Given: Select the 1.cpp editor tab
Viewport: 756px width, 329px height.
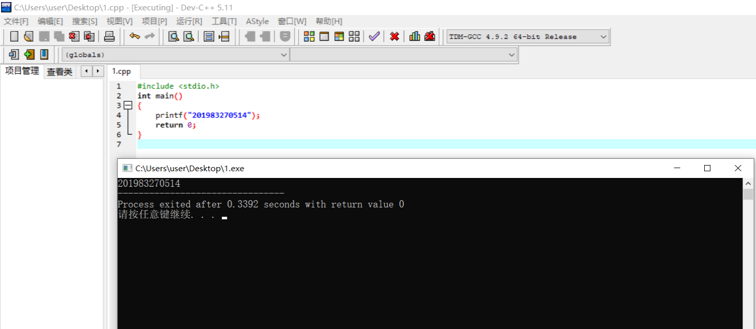Looking at the screenshot, I should (122, 71).
